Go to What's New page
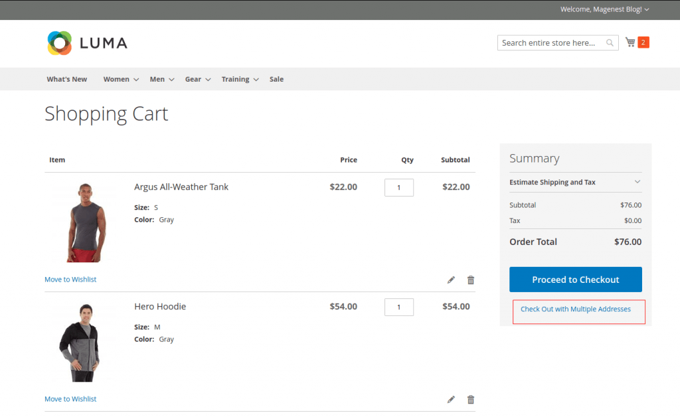Image resolution: width=680 pixels, height=417 pixels. (x=66, y=79)
